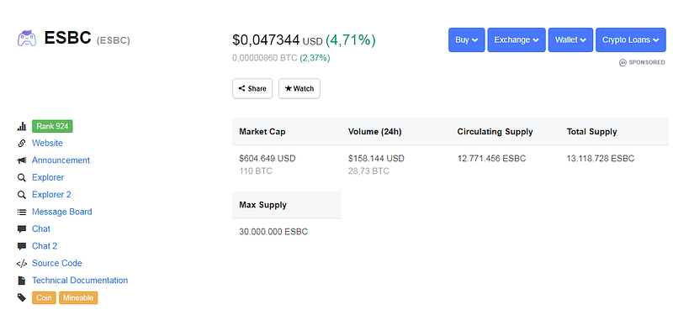The width and height of the screenshot is (673, 320).
Task: Click the tag icon beside the Coin label
Action: [22, 297]
